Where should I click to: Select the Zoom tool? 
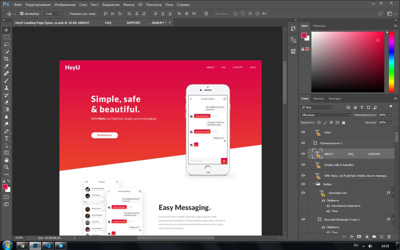tap(6, 167)
